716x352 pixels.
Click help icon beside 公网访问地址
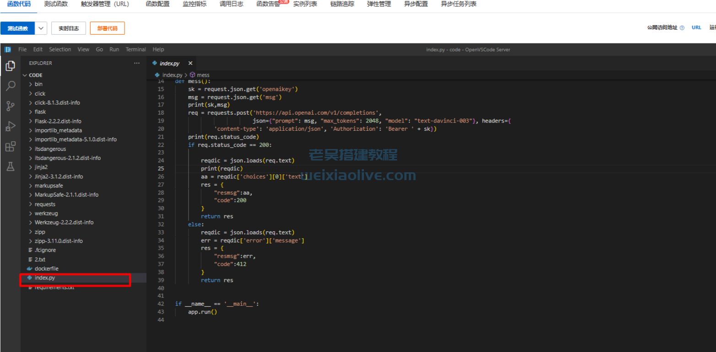682,28
